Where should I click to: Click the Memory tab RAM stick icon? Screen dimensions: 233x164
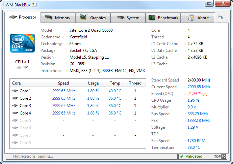48,17
